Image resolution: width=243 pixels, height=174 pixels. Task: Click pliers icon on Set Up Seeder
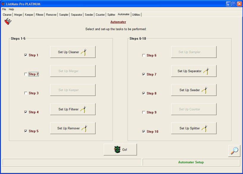point(204,90)
